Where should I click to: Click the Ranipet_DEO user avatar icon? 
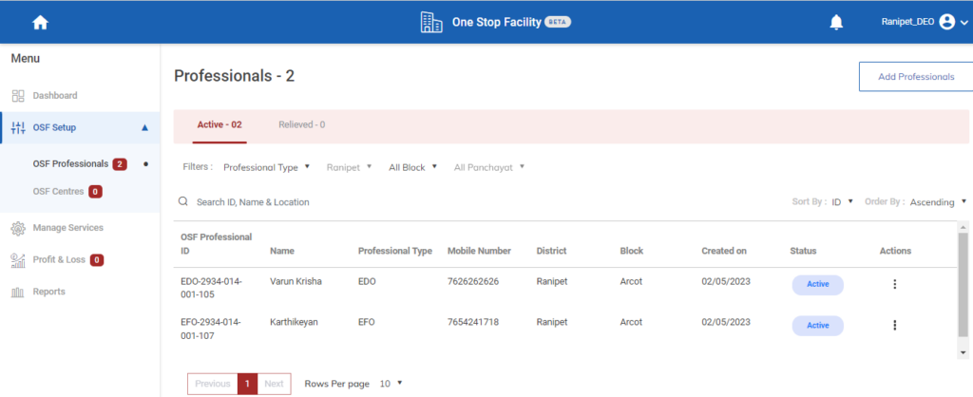point(946,22)
